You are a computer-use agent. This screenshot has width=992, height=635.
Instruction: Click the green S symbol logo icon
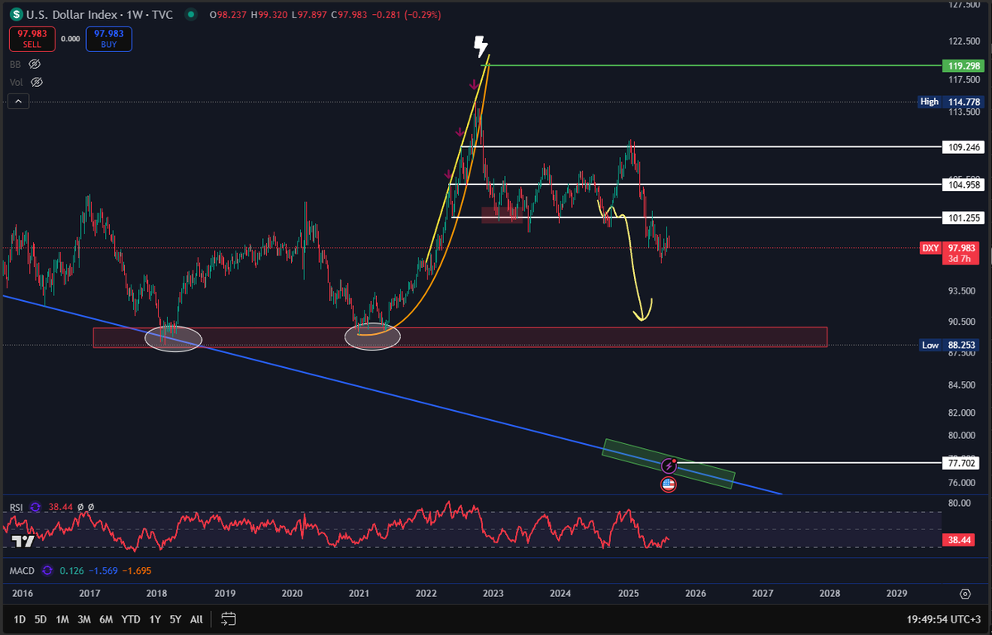tap(16, 14)
